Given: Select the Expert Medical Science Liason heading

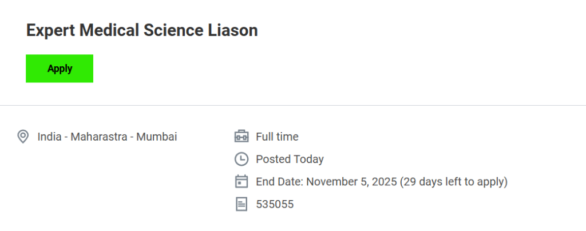Looking at the screenshot, I should pyautogui.click(x=142, y=31).
